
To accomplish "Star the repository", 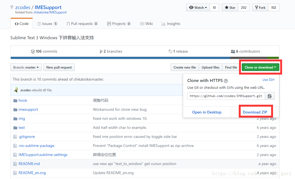I will (x=230, y=7).
